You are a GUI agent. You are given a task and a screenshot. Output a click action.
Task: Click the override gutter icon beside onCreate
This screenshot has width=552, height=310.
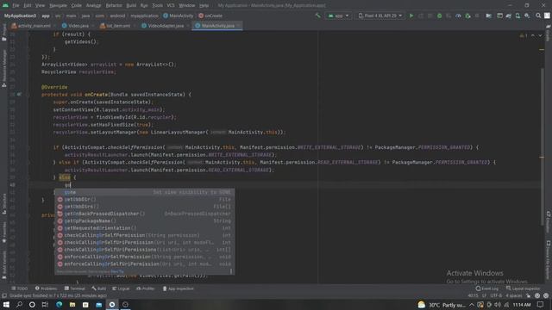click(19, 95)
